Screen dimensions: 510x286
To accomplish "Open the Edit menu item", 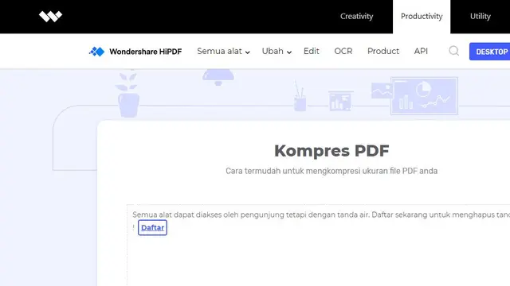I will pyautogui.click(x=312, y=51).
